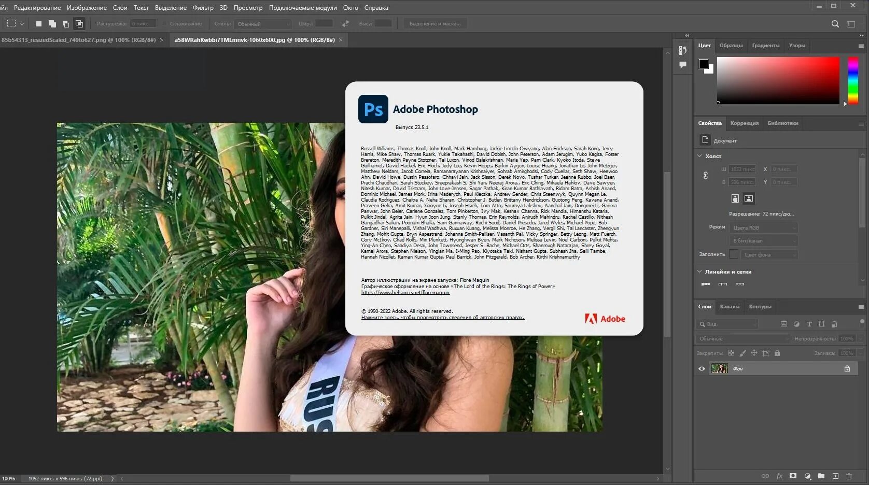Screen dimensions: 869x485
Task: Open the Изображение menu
Action: point(87,8)
